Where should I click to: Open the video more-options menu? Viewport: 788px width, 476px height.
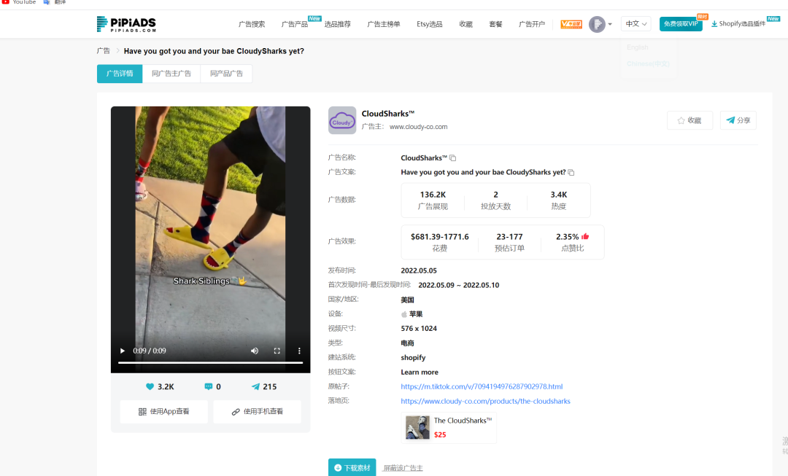[299, 351]
